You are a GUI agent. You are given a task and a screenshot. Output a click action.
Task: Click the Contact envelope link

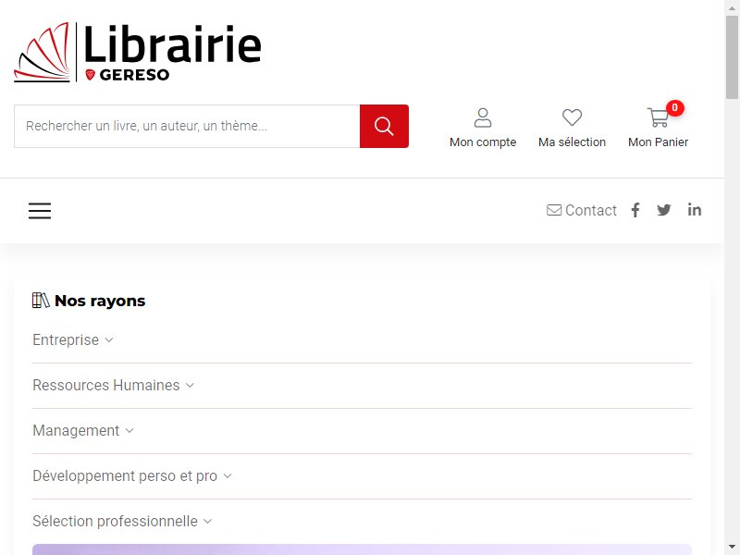582,210
